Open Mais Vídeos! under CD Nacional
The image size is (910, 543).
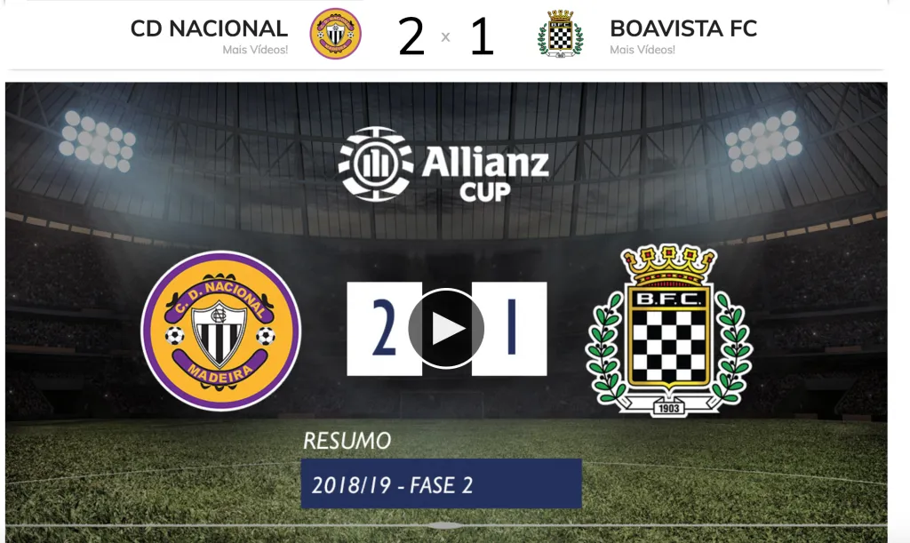pyautogui.click(x=255, y=50)
